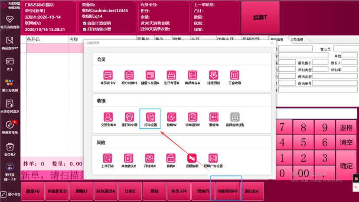The width and height of the screenshot is (359, 202).
Task: Click the 会员卡N button
Action: point(179,191)
